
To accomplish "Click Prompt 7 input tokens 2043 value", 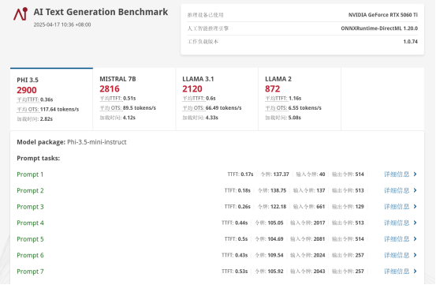I will [319, 271].
